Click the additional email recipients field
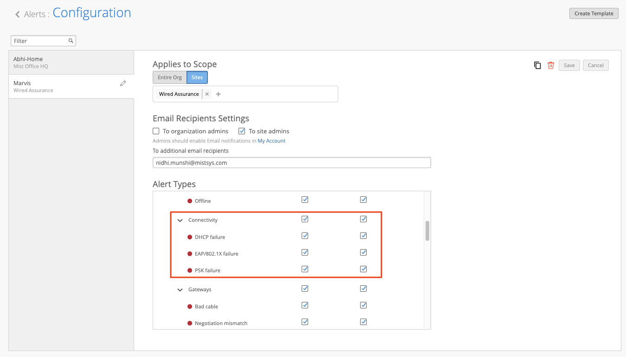Image resolution: width=626 pixels, height=357 pixels. click(291, 163)
